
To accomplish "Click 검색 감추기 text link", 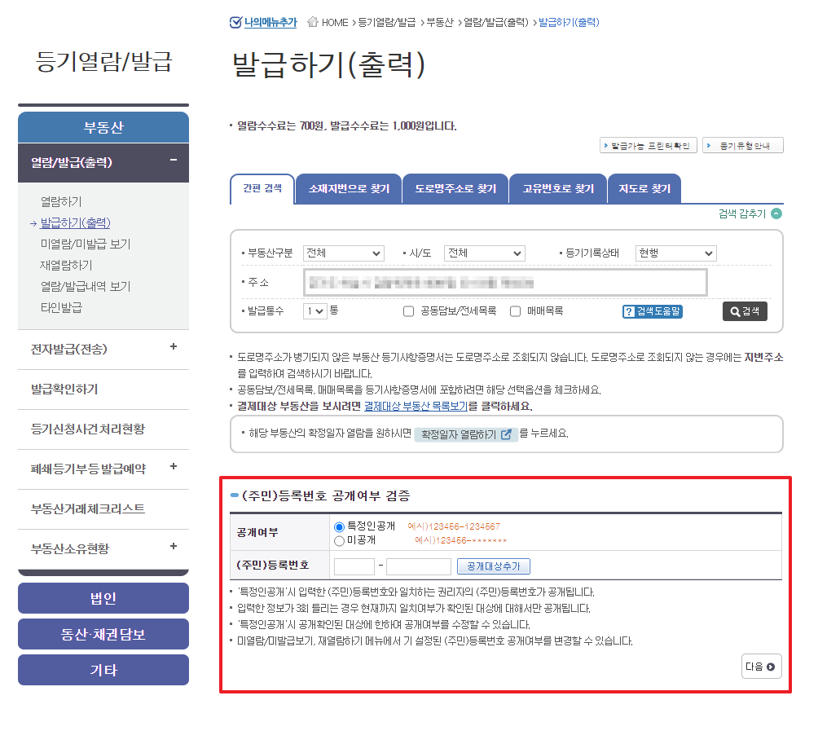I will click(x=742, y=214).
